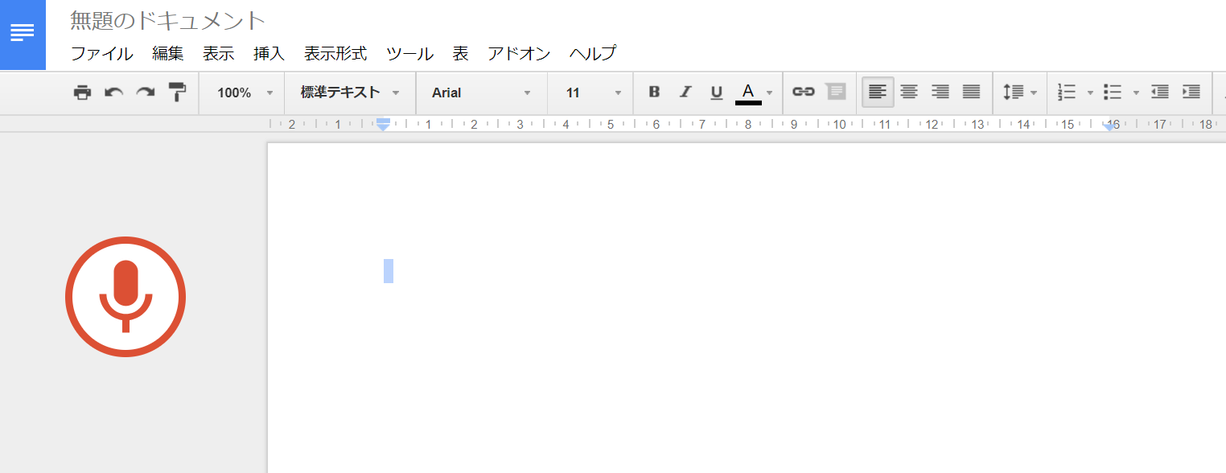Click the add comment icon
This screenshot has width=1226, height=473.
pos(836,92)
